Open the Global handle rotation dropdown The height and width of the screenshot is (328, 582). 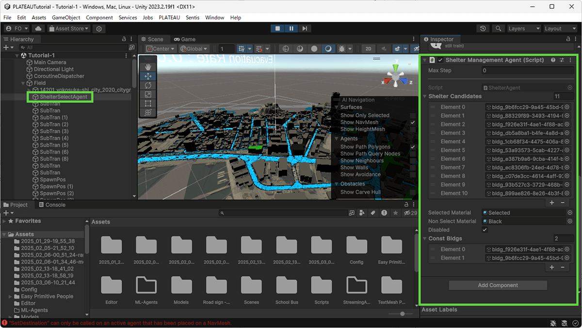(194, 49)
